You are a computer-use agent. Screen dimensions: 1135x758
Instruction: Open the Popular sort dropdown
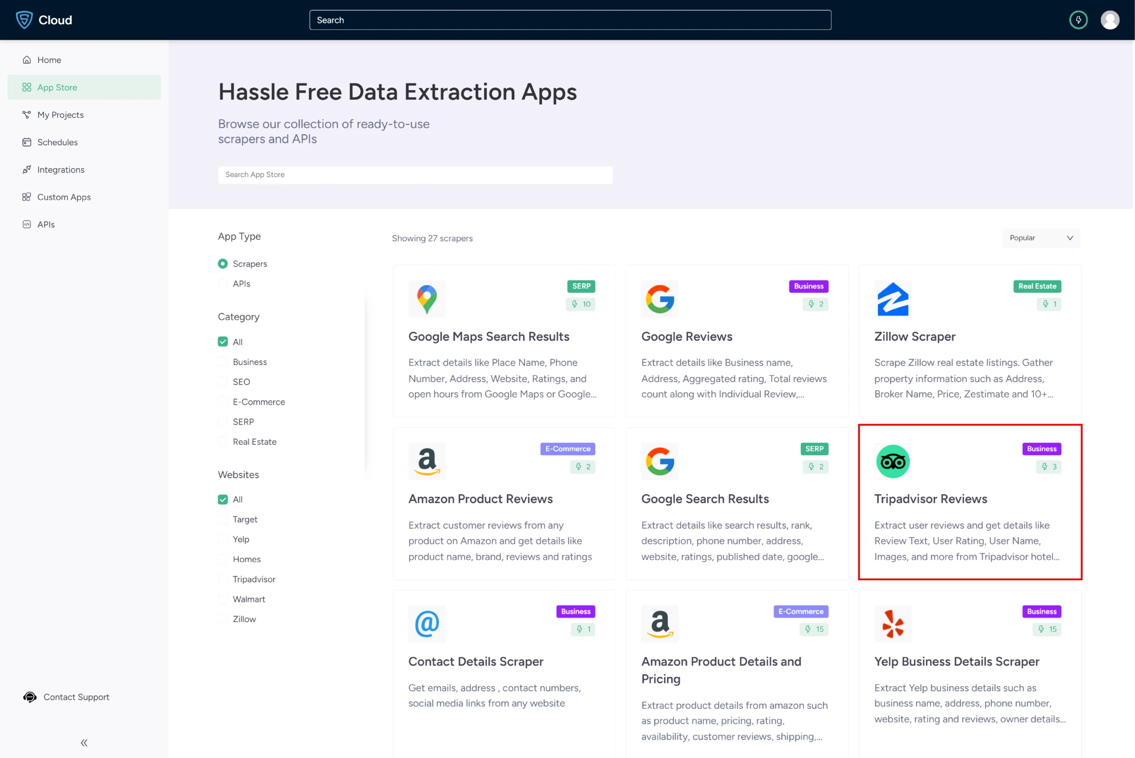(x=1041, y=238)
